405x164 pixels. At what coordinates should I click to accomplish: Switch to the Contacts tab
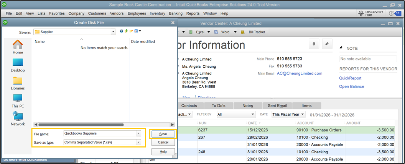pos(189,106)
